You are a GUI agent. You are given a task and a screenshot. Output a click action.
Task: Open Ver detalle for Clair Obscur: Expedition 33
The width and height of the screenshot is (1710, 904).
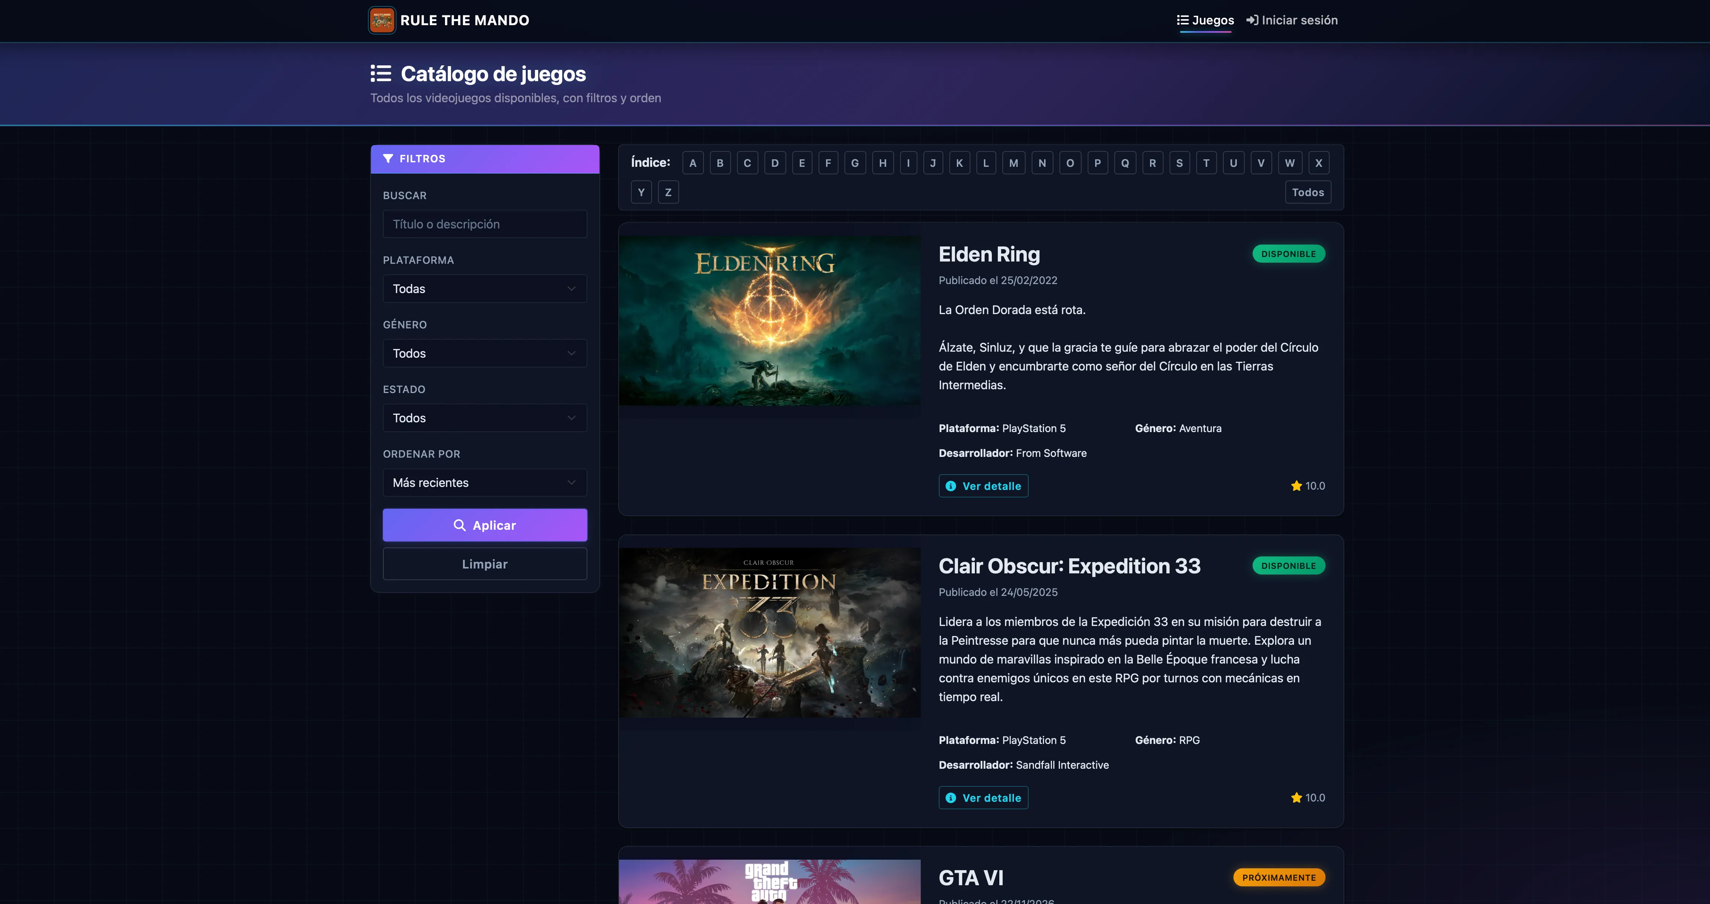tap(983, 798)
